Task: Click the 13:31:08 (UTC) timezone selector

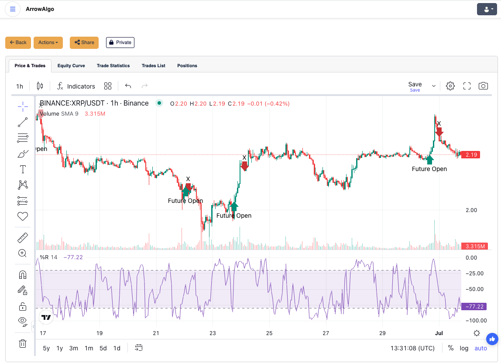Action: pos(412,348)
